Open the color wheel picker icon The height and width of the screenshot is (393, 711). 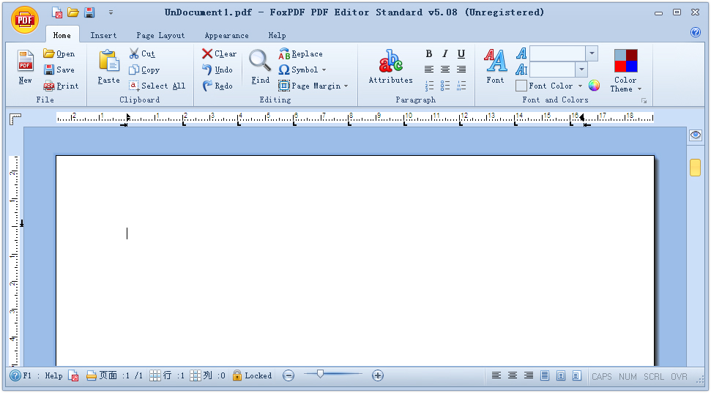[594, 85]
